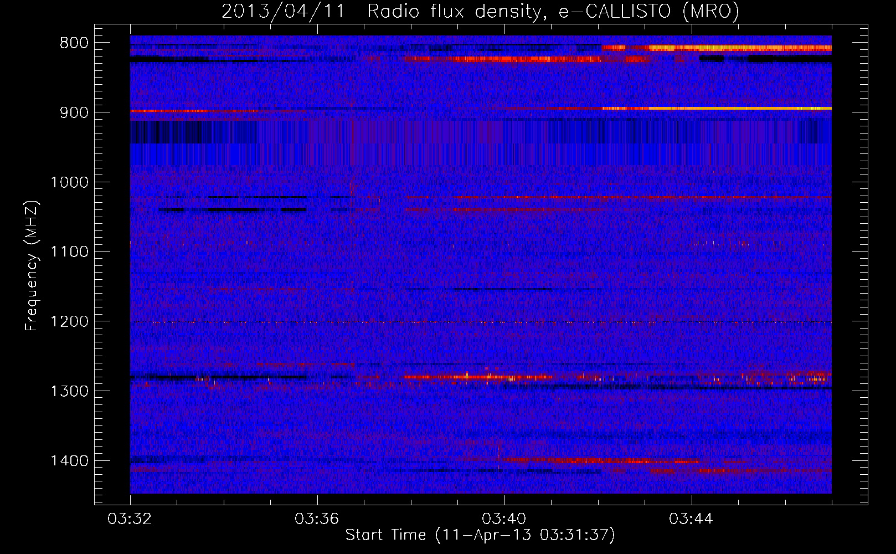The width and height of the screenshot is (896, 554).
Task: Click the 'Frequency (MHZ)' axis label
Action: 32,266
